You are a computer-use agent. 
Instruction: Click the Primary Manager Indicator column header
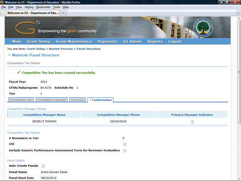tap(192, 115)
